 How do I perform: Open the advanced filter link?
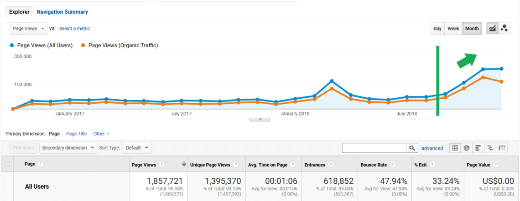[432, 148]
